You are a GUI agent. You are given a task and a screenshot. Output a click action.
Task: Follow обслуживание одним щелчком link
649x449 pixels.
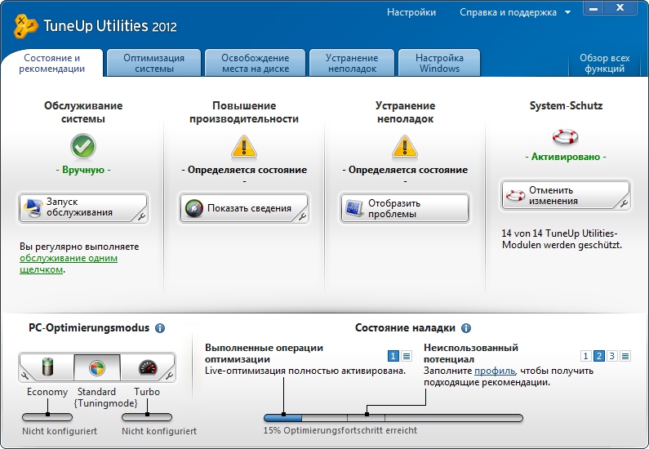point(69,264)
